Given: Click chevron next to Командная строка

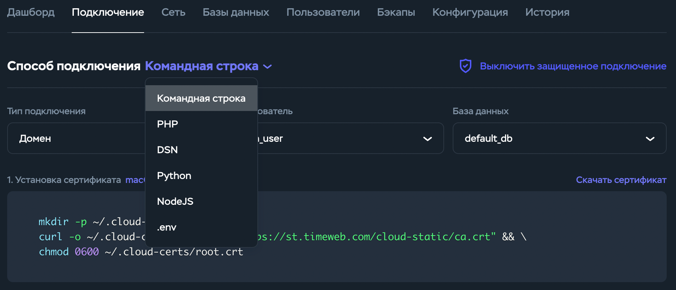Looking at the screenshot, I should (x=267, y=67).
